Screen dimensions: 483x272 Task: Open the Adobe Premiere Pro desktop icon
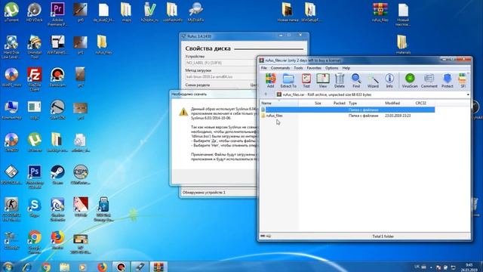57,14
